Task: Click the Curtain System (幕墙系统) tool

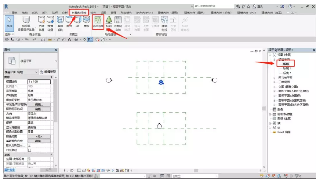Action: pyautogui.click(x=60, y=24)
